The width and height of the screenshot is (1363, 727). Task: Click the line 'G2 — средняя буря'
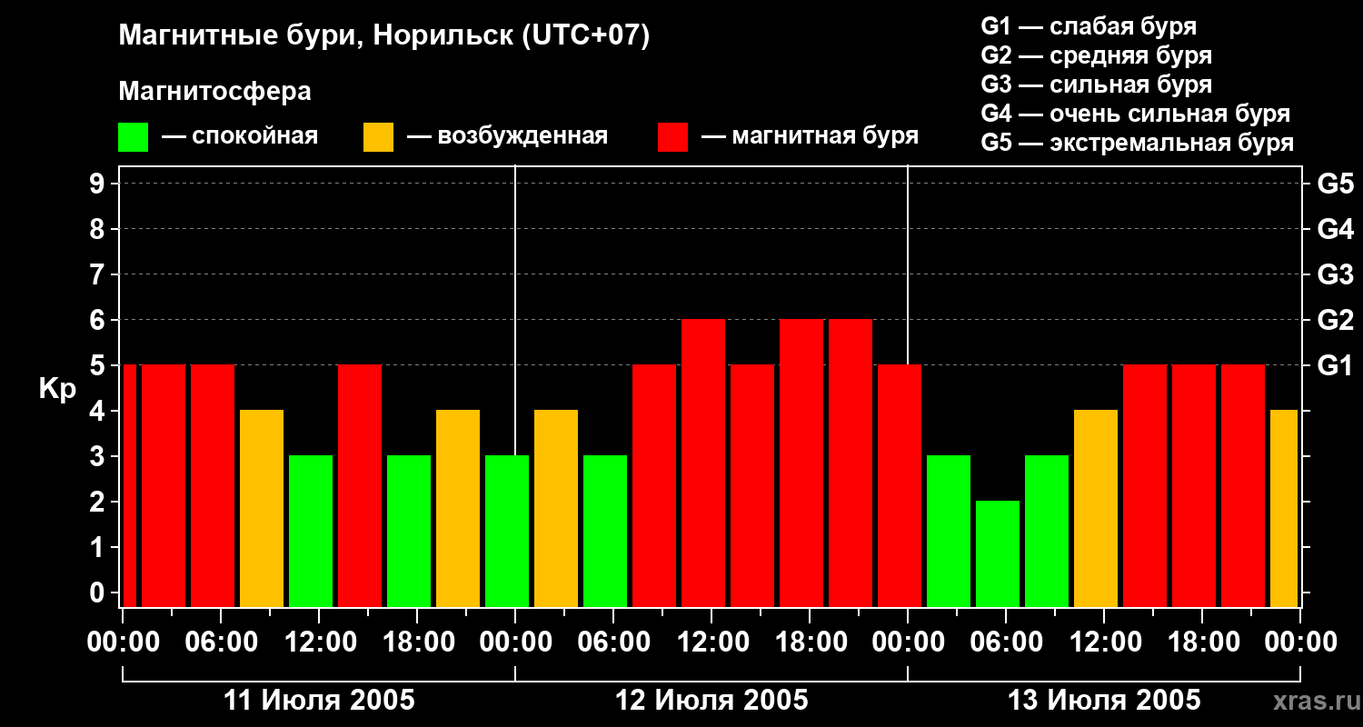1097,55
